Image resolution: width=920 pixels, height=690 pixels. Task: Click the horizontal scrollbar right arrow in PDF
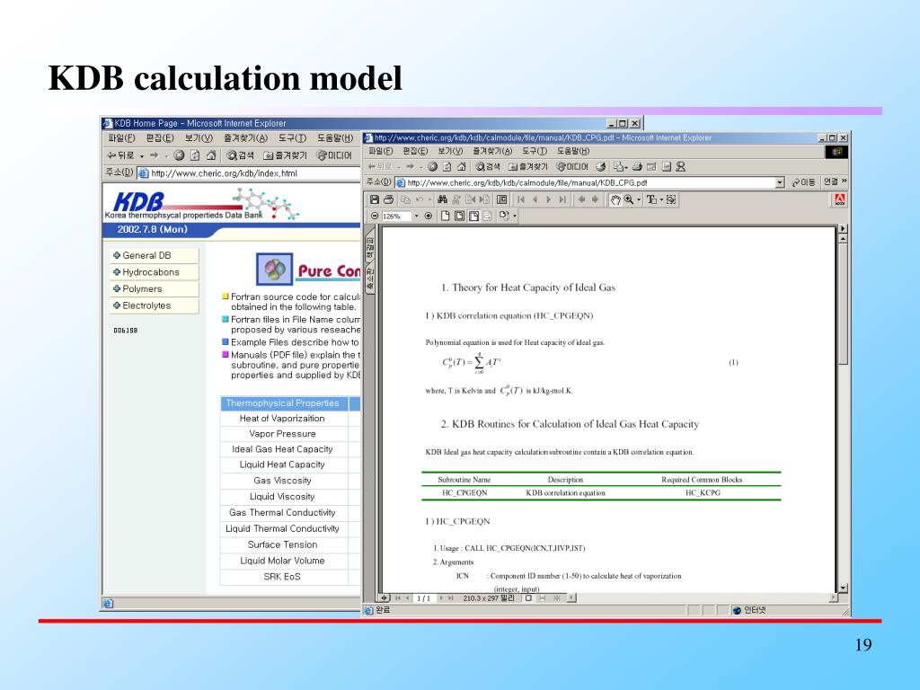(834, 597)
